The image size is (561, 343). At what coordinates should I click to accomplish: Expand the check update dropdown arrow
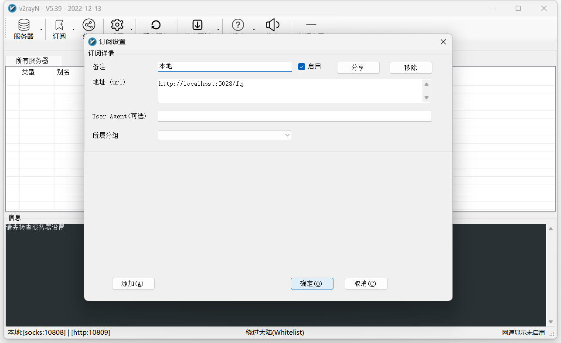point(218,30)
